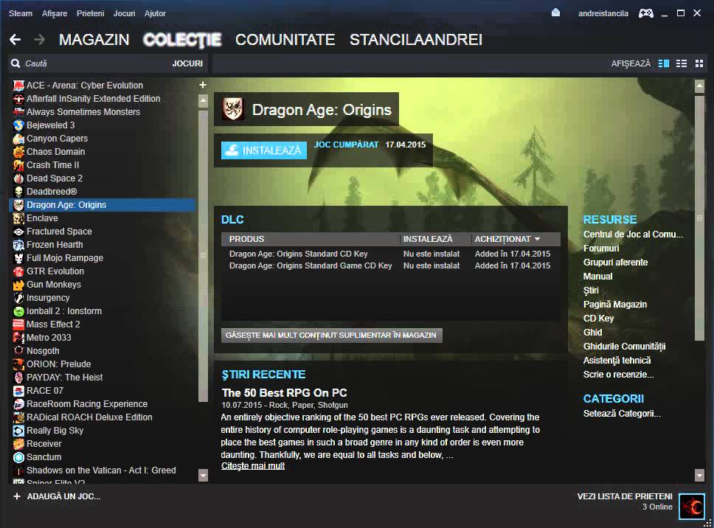
Task: Select RaceRoom Racing Experience entry
Action: tap(103, 404)
